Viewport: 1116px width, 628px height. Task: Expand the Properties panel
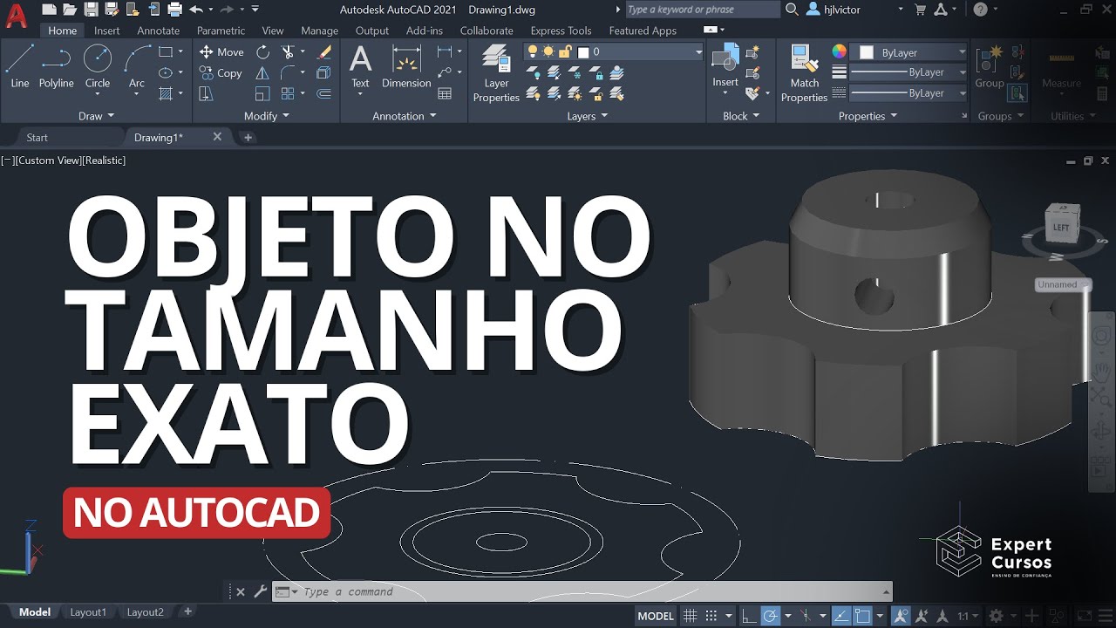coord(868,116)
